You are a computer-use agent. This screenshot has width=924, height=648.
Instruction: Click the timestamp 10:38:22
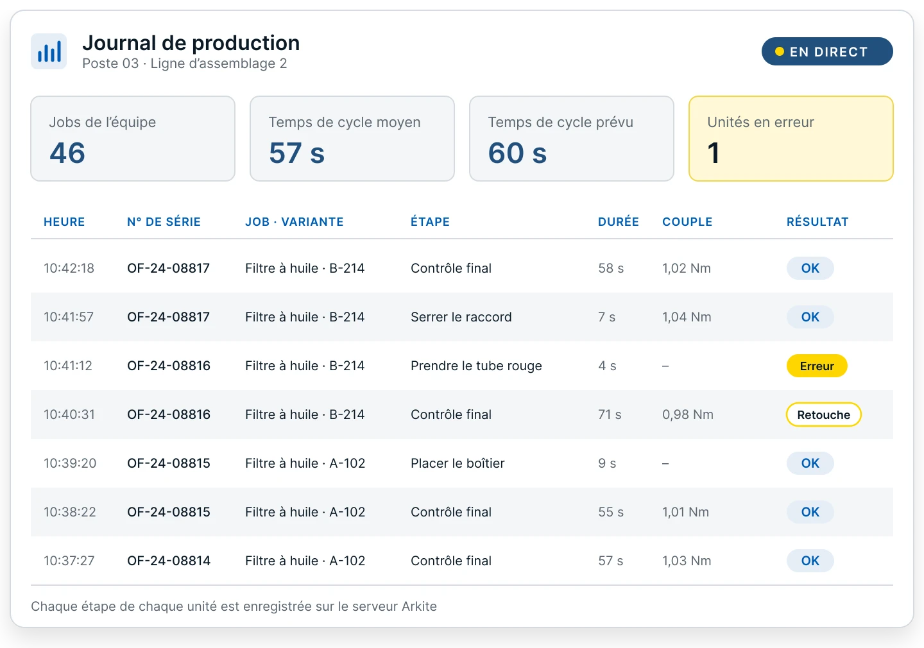pyautogui.click(x=70, y=512)
